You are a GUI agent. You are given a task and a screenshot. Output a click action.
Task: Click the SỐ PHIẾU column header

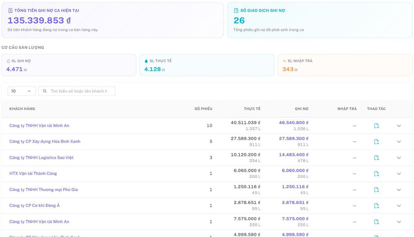(203, 109)
